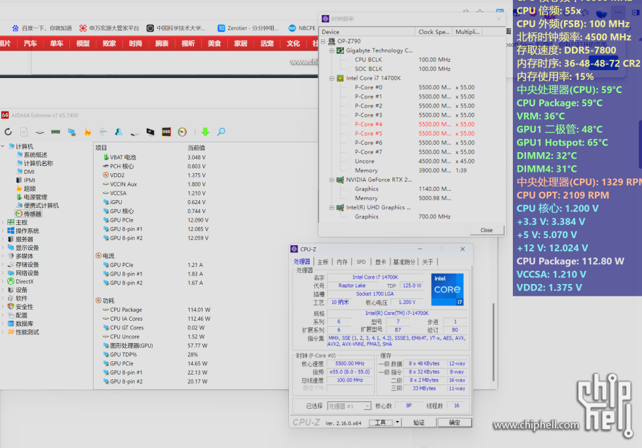The image size is (642, 448).
Task: Click the AIDA64 monitor diagnostics toolbar icon
Action: 150,132
